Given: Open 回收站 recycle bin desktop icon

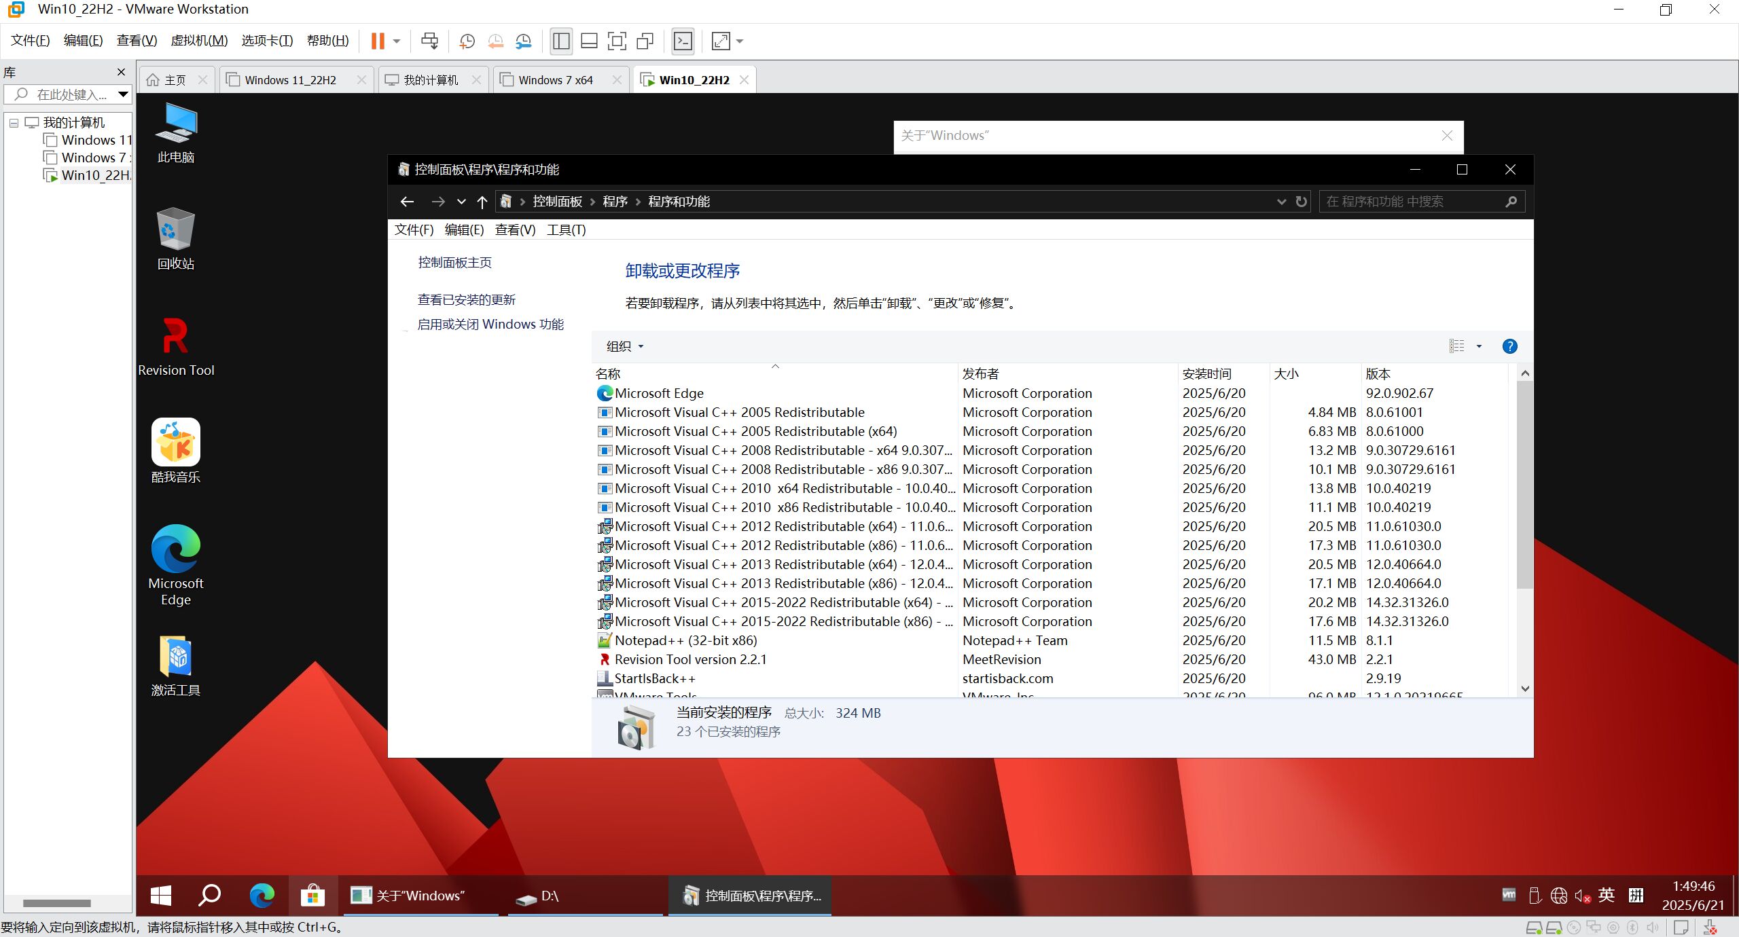Looking at the screenshot, I should (x=176, y=239).
